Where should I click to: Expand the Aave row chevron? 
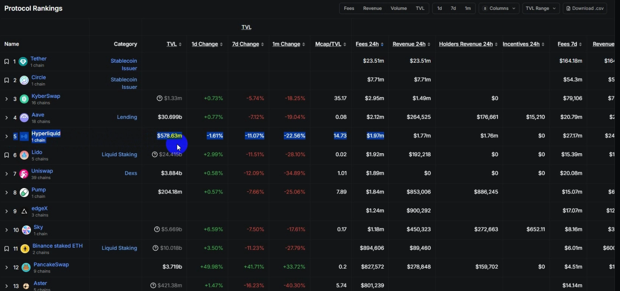[x=6, y=118]
